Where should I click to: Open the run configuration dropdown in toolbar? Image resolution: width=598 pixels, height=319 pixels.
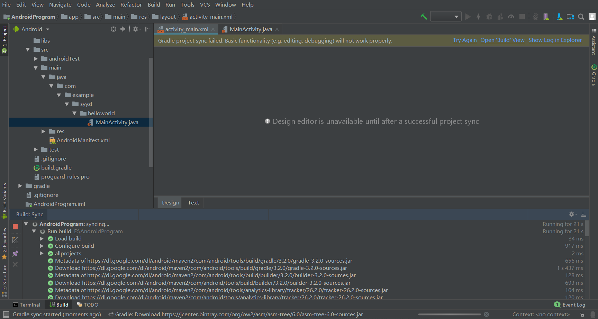(x=446, y=17)
